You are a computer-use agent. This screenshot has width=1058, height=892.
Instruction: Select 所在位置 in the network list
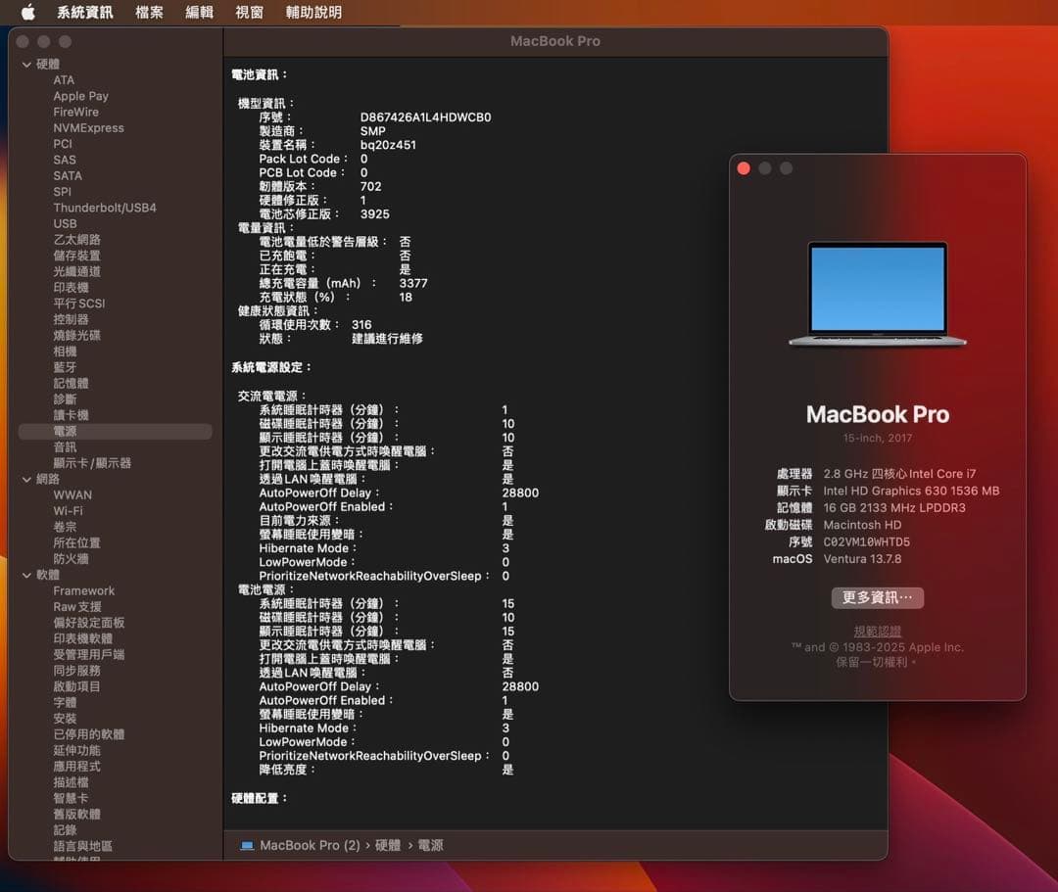pyautogui.click(x=76, y=542)
